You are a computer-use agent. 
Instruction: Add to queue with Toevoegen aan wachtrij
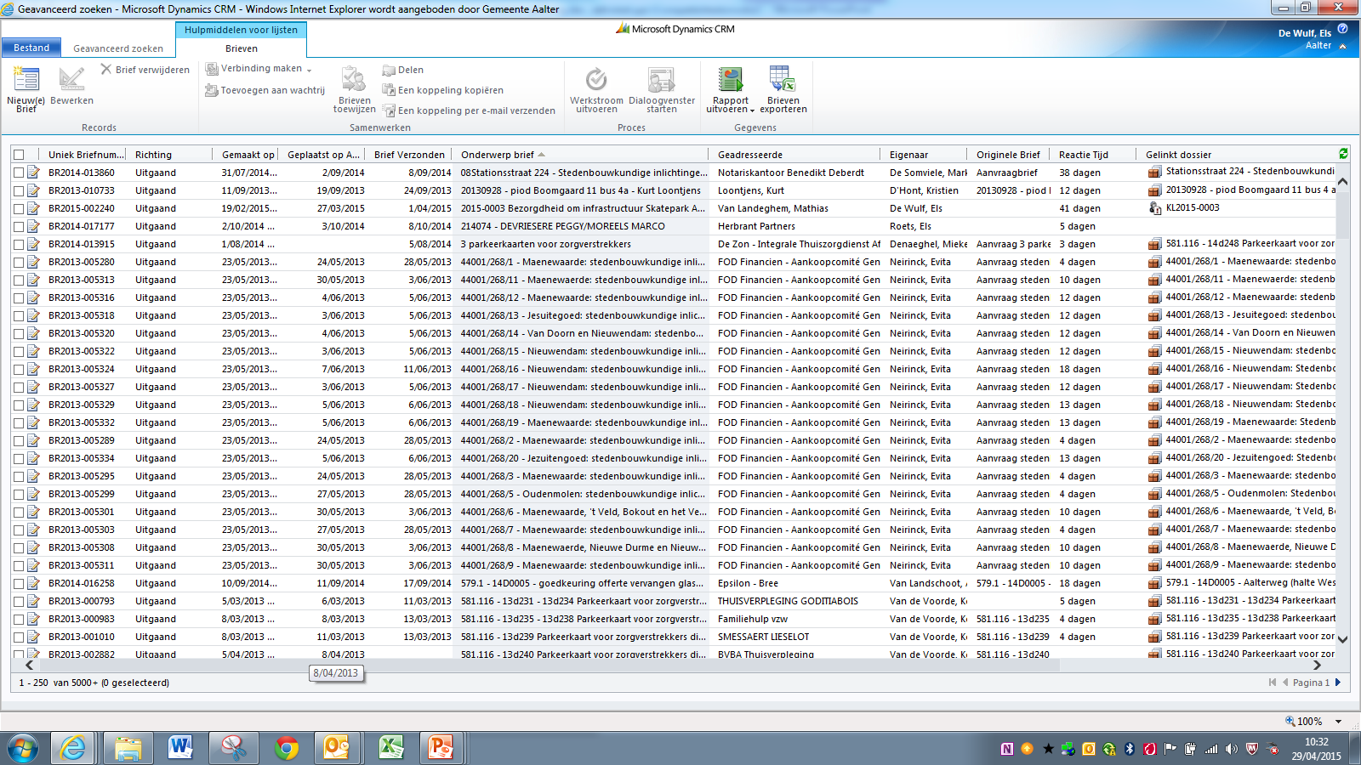[265, 90]
